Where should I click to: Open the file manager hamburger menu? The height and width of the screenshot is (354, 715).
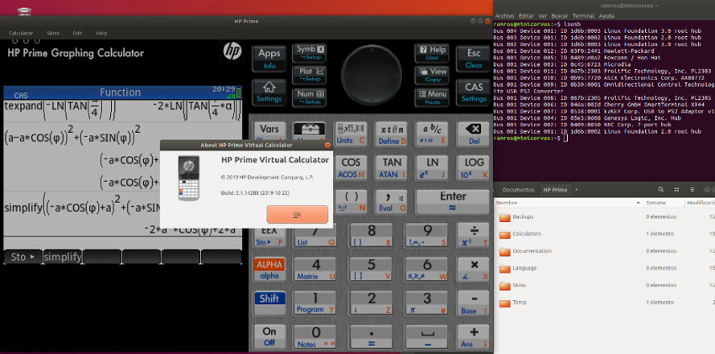692,189
